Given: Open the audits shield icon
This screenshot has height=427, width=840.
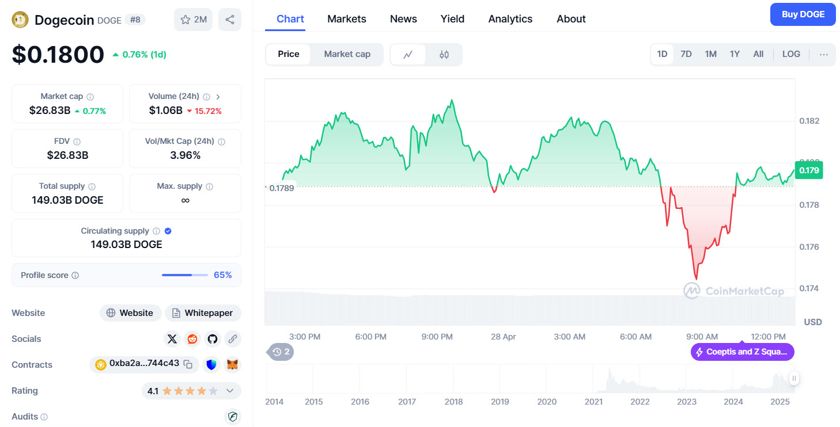Looking at the screenshot, I should (x=233, y=417).
